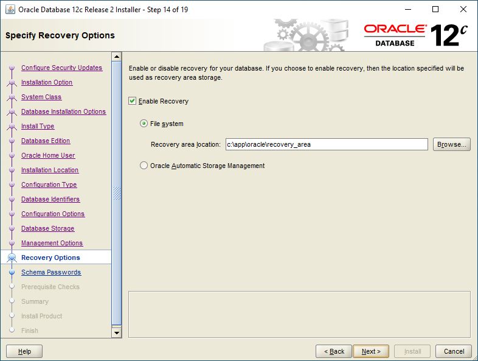Open Database Installation Options step

click(x=63, y=111)
